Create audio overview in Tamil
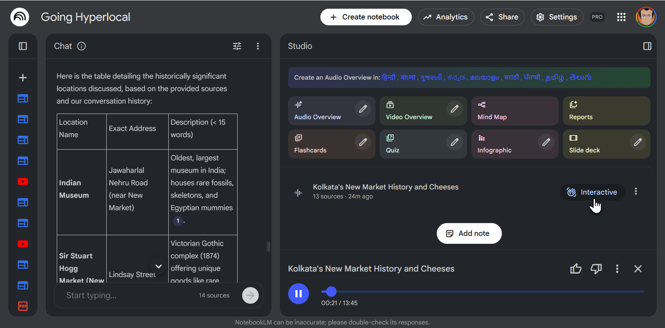 (x=555, y=77)
